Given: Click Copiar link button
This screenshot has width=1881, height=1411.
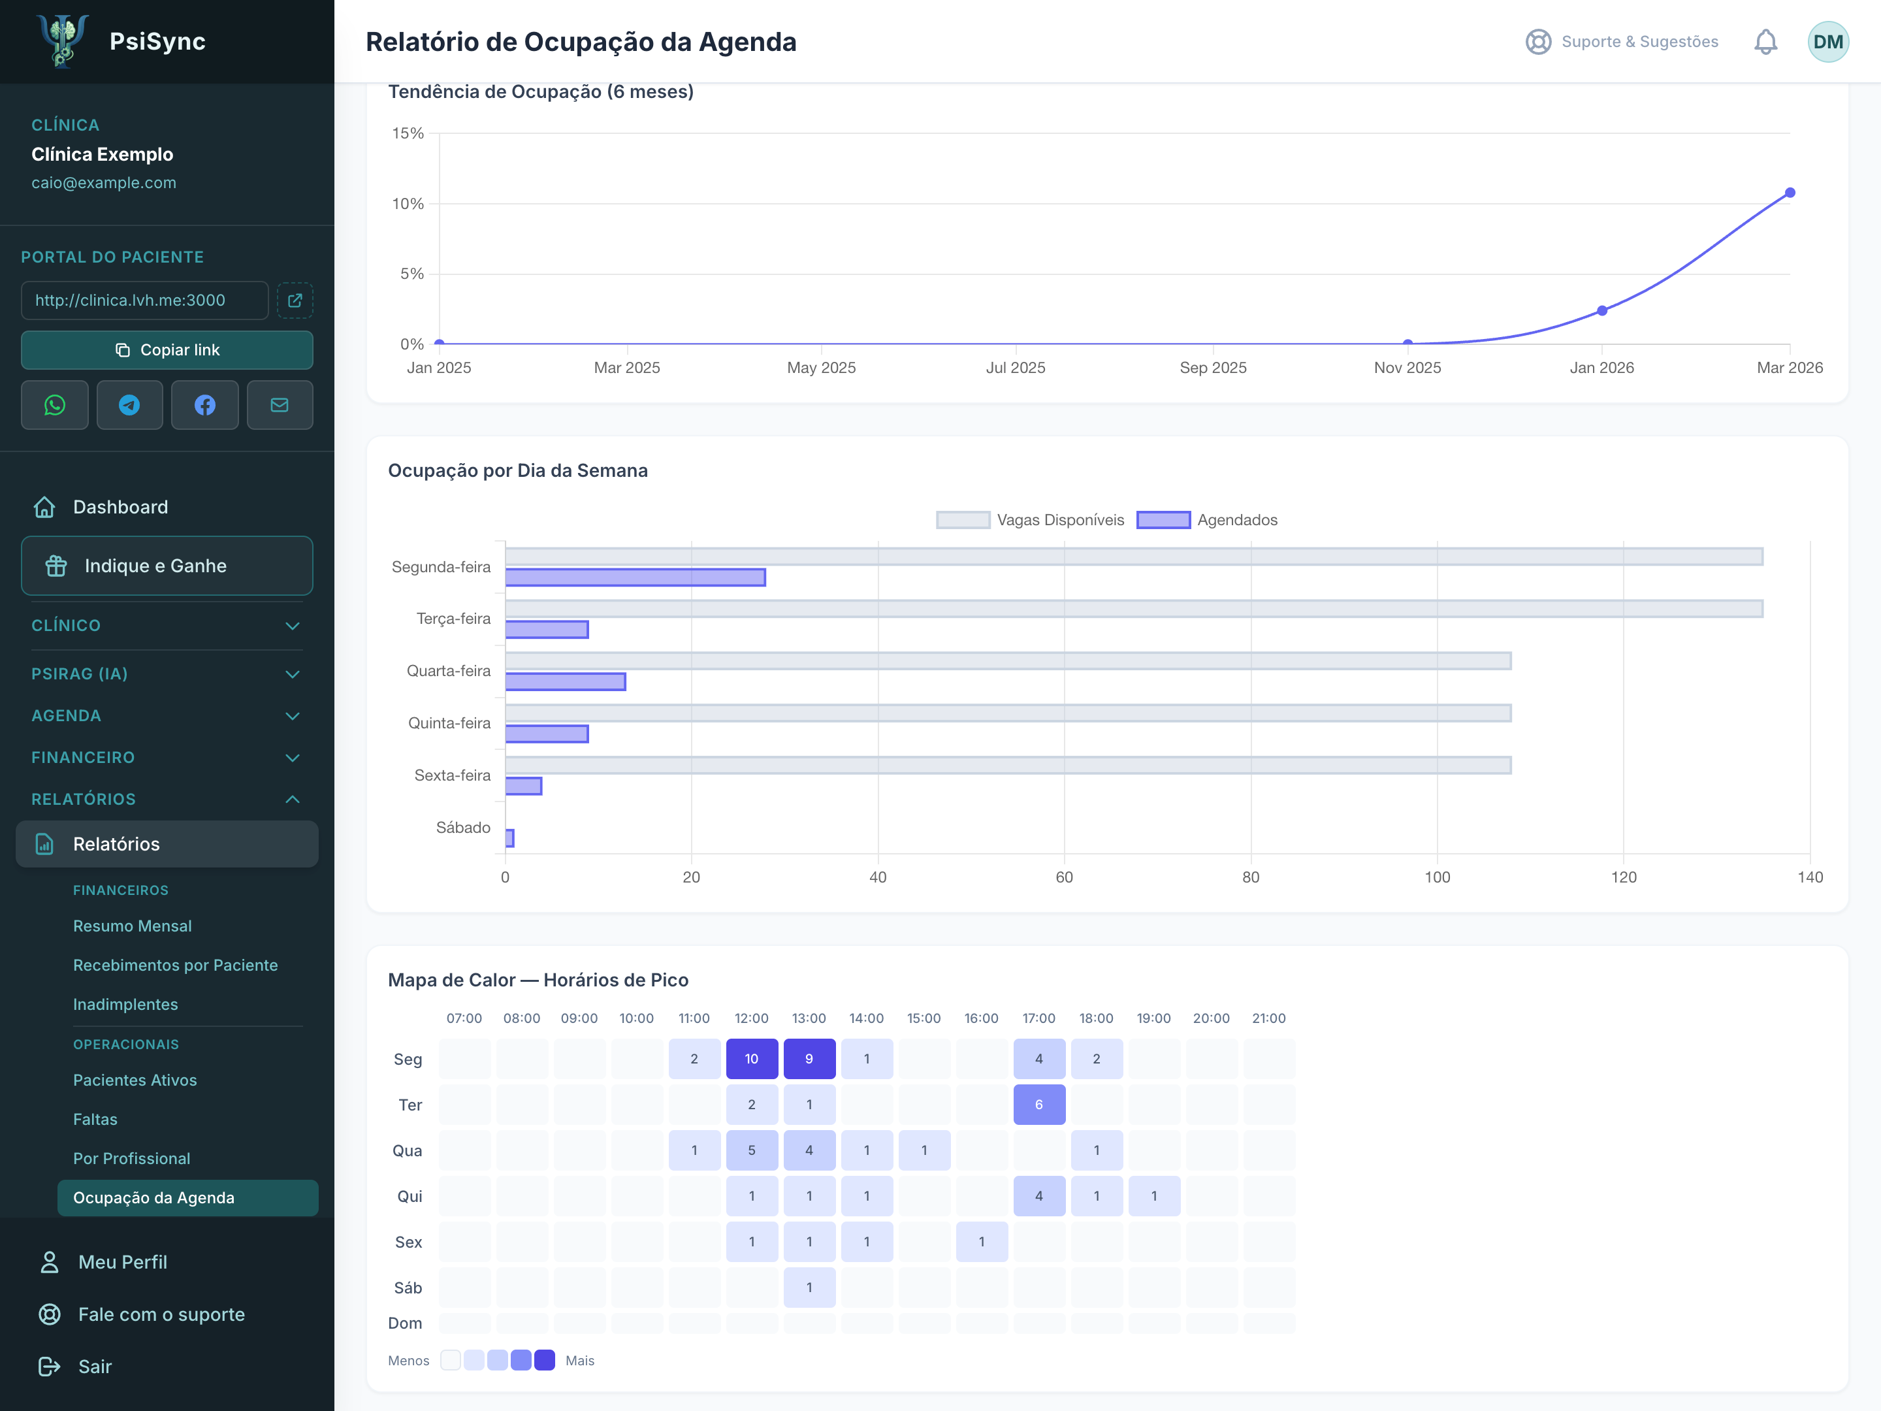Looking at the screenshot, I should [x=167, y=349].
